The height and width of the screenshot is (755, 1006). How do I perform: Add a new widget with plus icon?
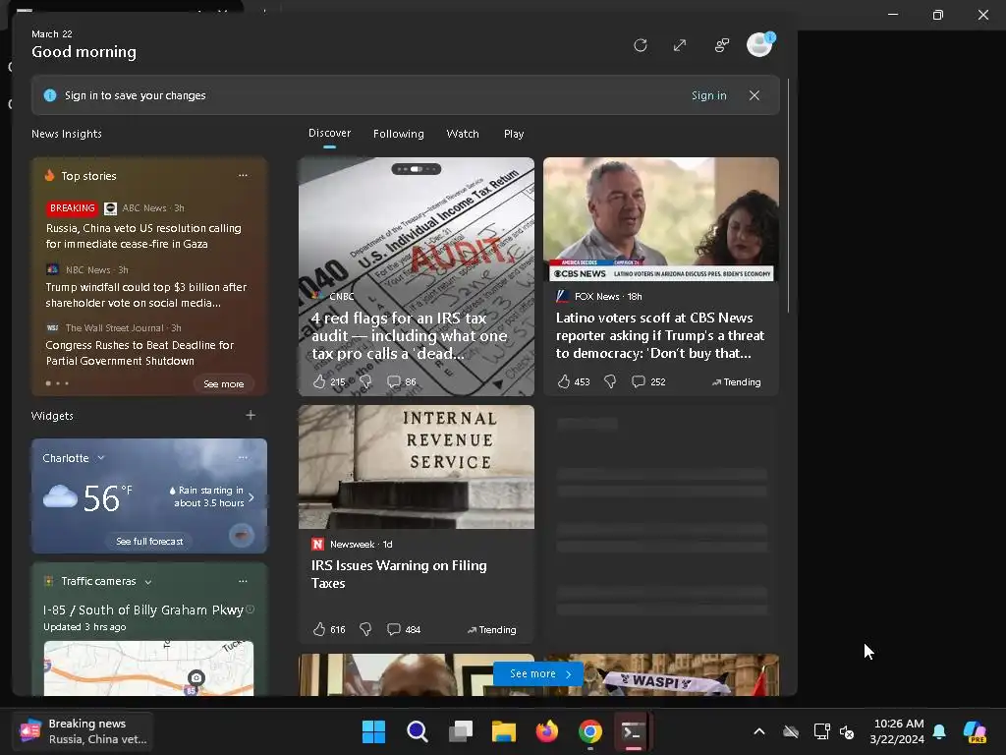point(251,416)
